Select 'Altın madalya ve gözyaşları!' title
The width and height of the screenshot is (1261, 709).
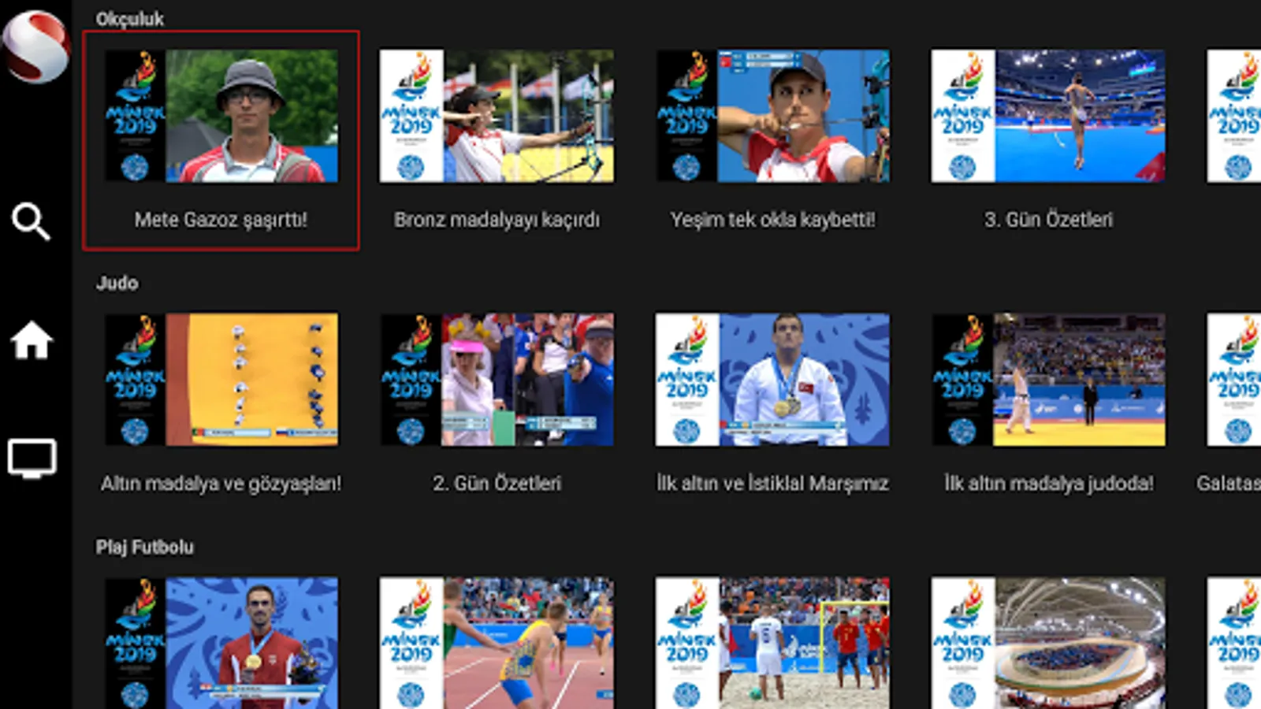(221, 484)
